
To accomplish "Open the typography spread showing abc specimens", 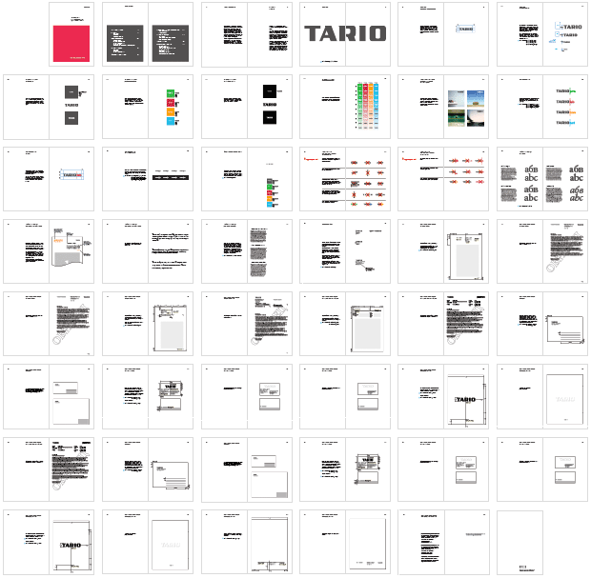I will pos(541,178).
